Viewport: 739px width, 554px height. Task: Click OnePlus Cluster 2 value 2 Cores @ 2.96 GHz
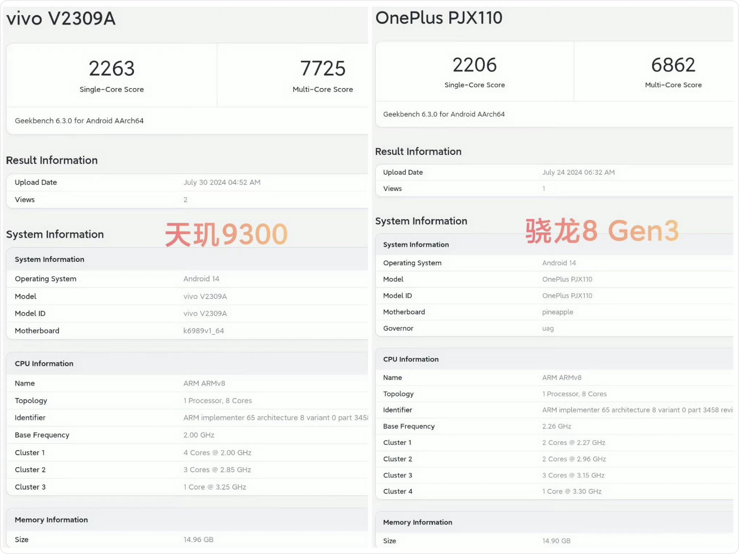(574, 459)
